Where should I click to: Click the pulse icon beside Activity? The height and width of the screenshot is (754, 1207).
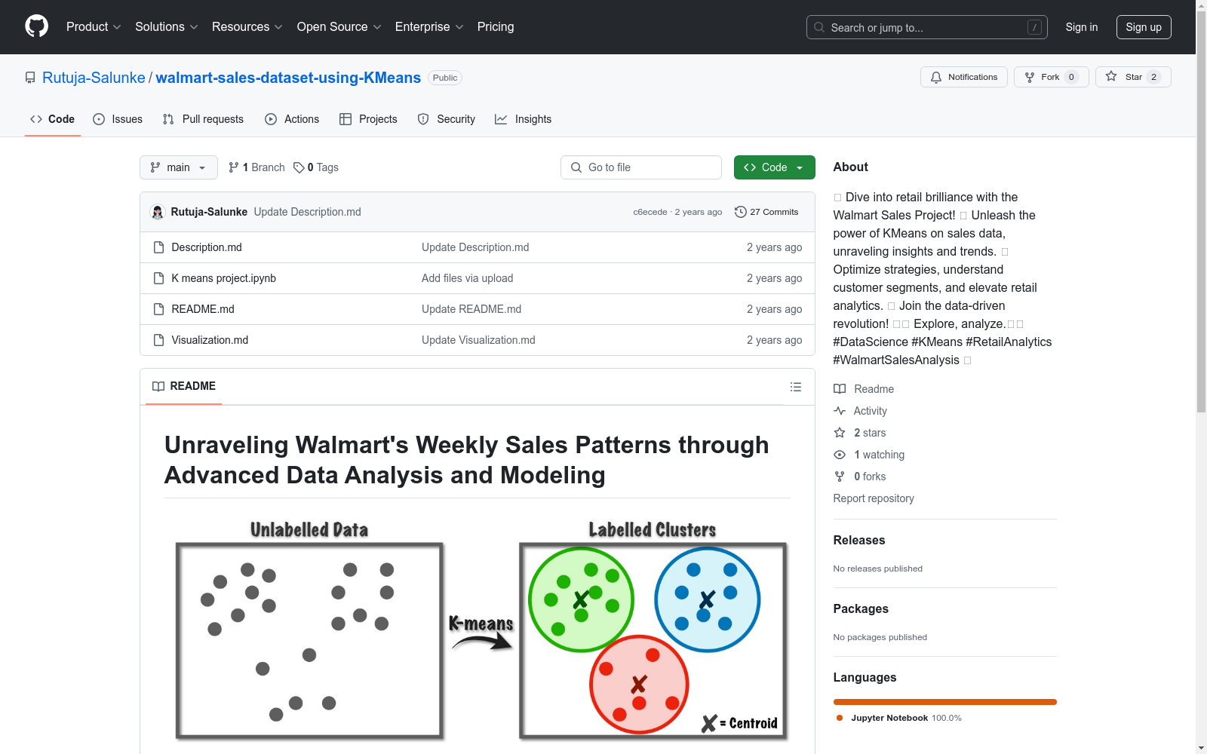[840, 411]
